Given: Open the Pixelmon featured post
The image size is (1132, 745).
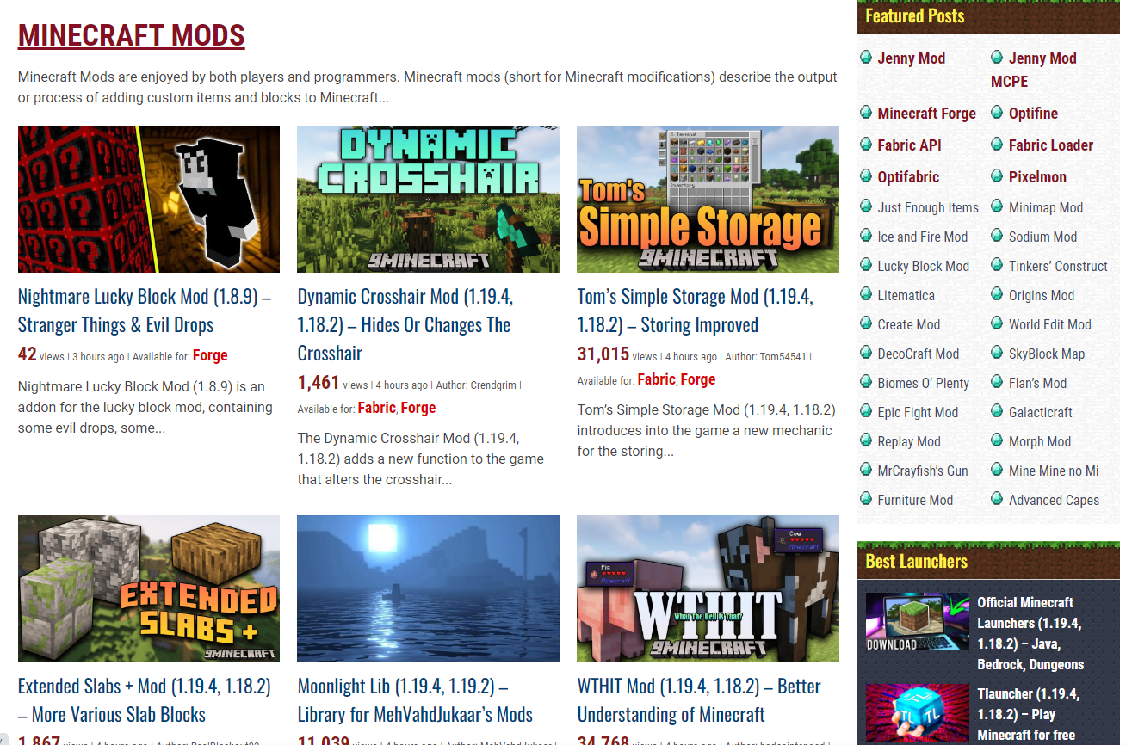Looking at the screenshot, I should (x=1036, y=176).
